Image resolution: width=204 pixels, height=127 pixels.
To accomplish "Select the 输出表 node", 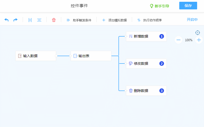I will [91, 56].
